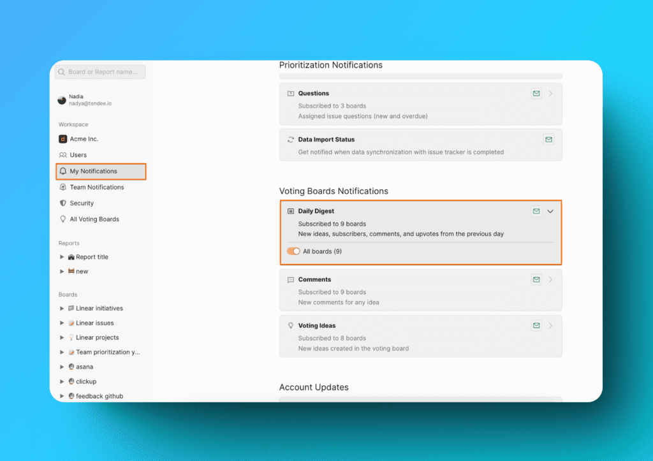Open the Comments notification settings
653x461 pixels.
550,279
